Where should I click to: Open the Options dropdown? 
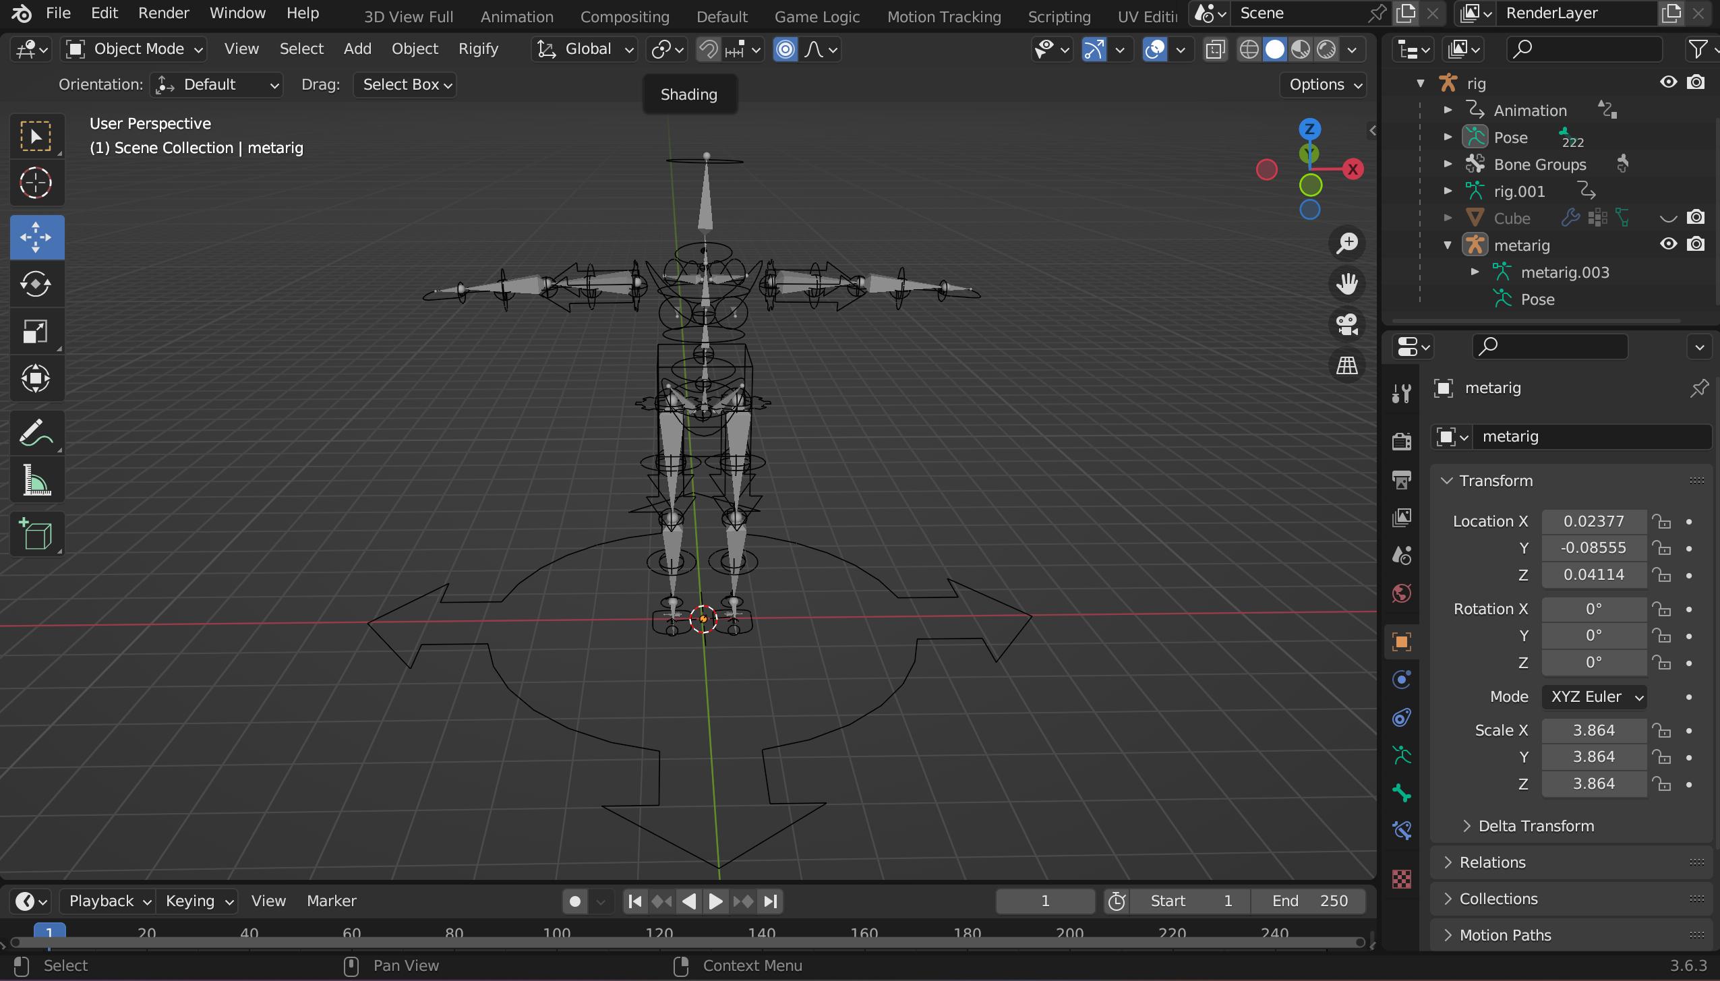[x=1323, y=85]
